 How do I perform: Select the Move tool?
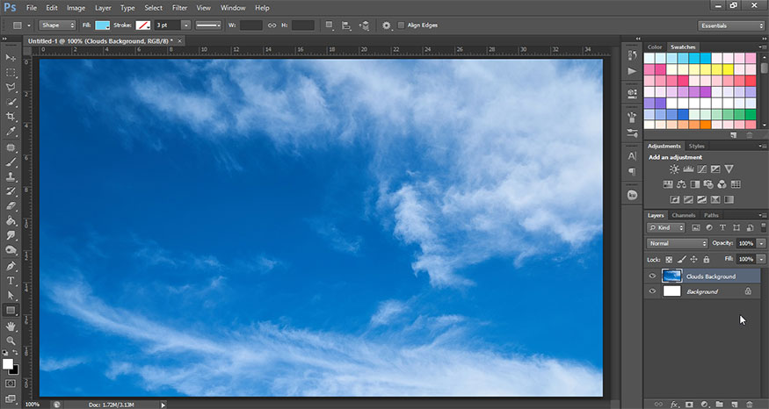(11, 58)
